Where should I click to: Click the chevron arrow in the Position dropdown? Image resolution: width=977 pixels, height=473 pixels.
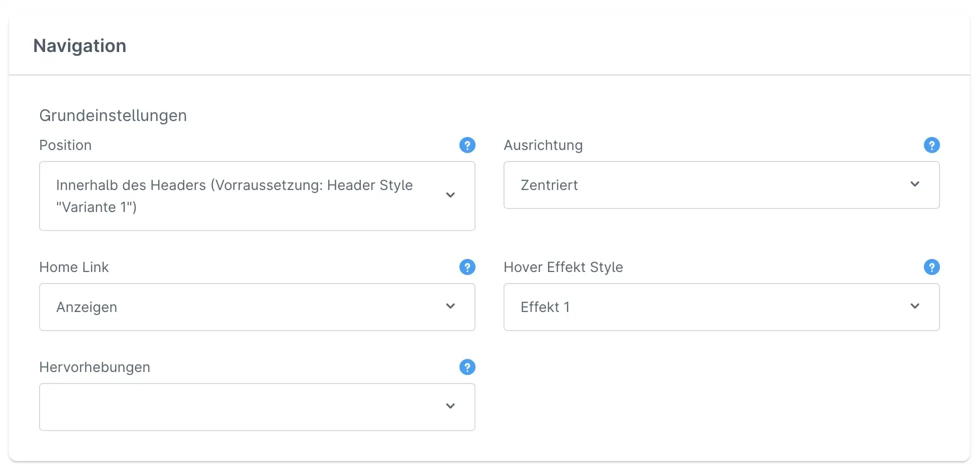450,195
